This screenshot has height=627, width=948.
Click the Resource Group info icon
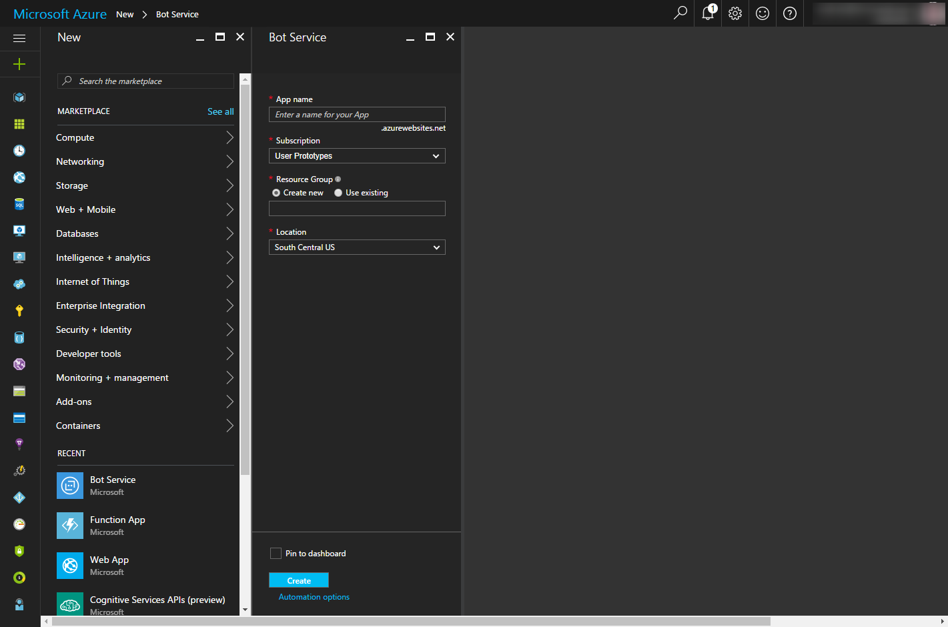pos(338,179)
